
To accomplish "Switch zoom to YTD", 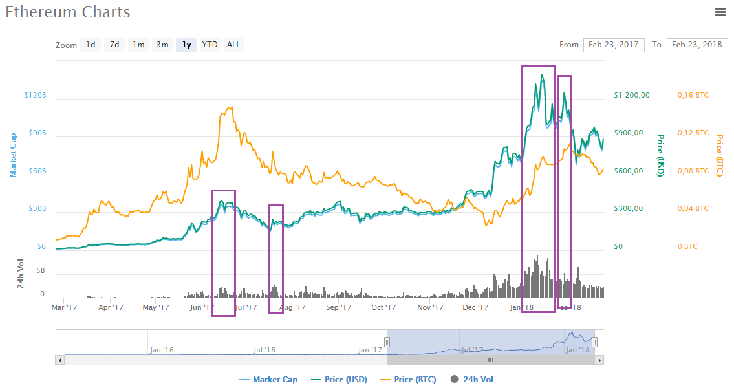I will [x=210, y=45].
